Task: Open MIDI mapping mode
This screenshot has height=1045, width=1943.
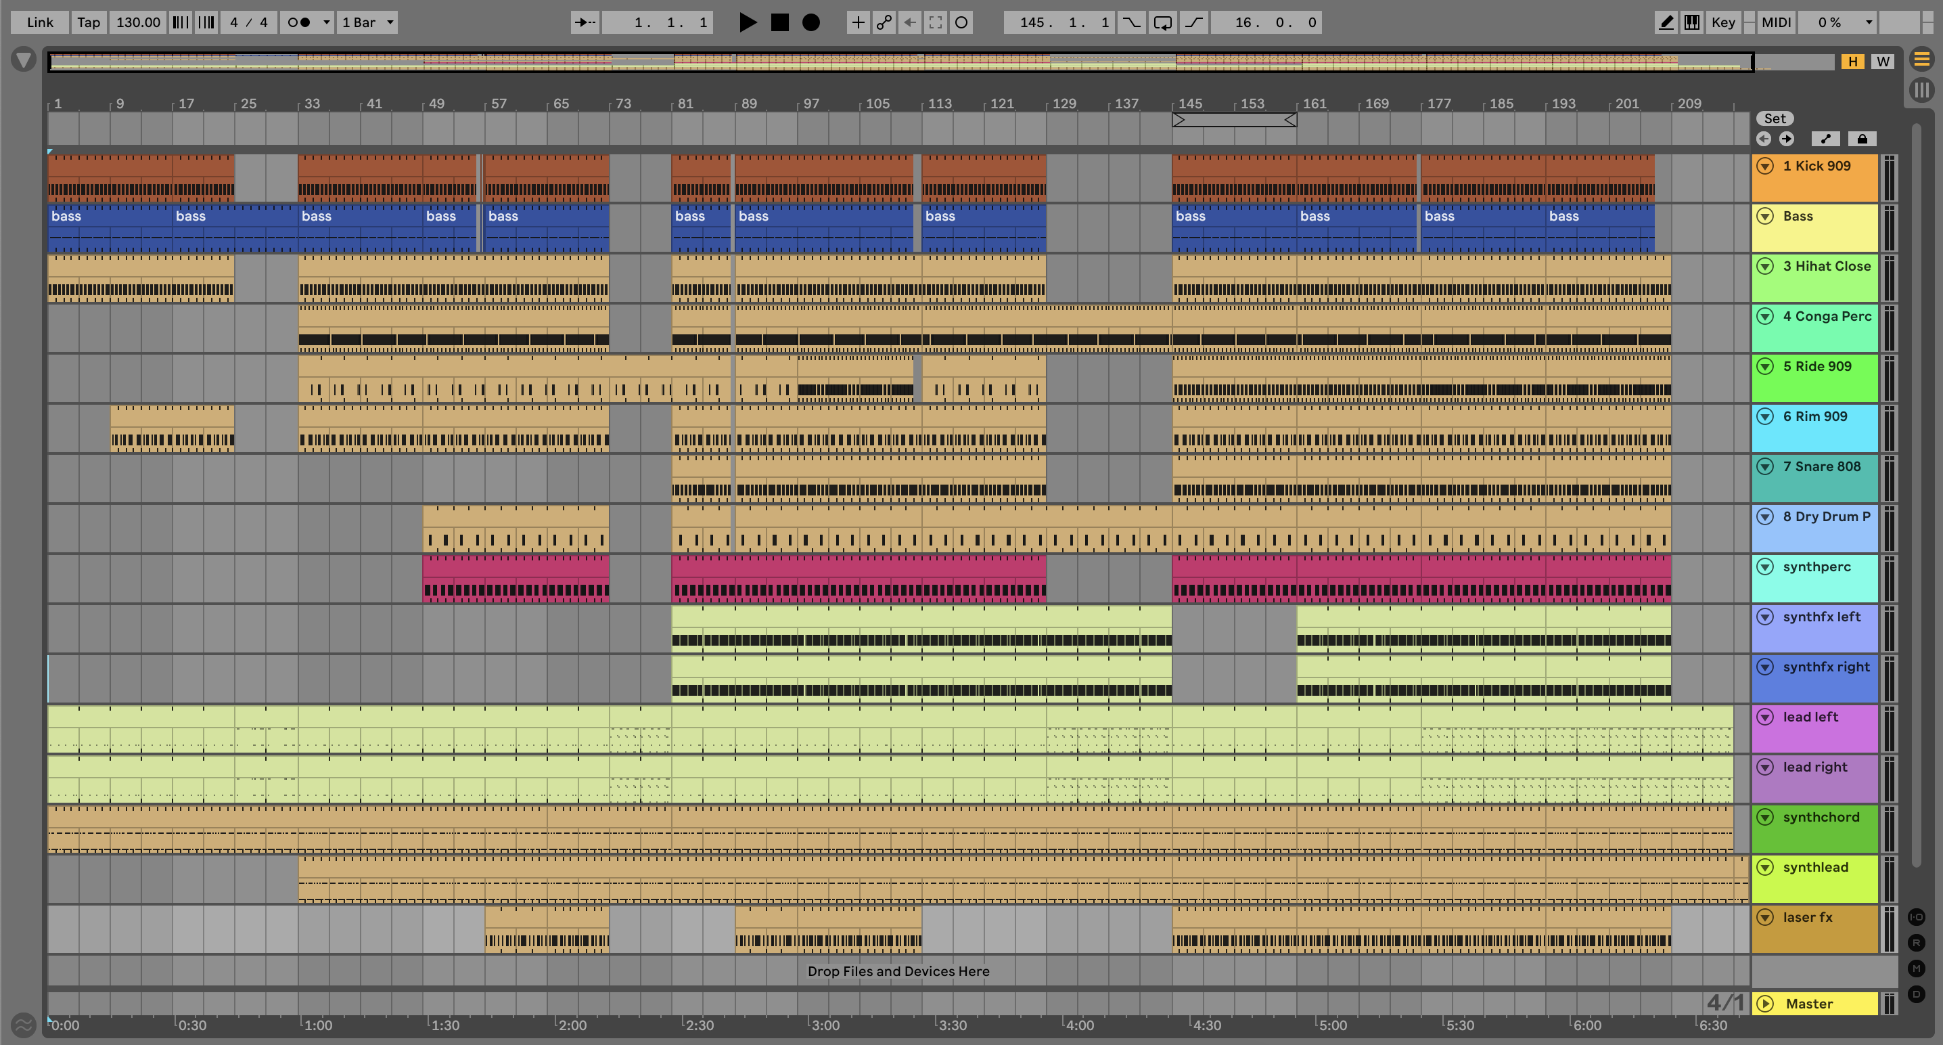Action: (1775, 22)
